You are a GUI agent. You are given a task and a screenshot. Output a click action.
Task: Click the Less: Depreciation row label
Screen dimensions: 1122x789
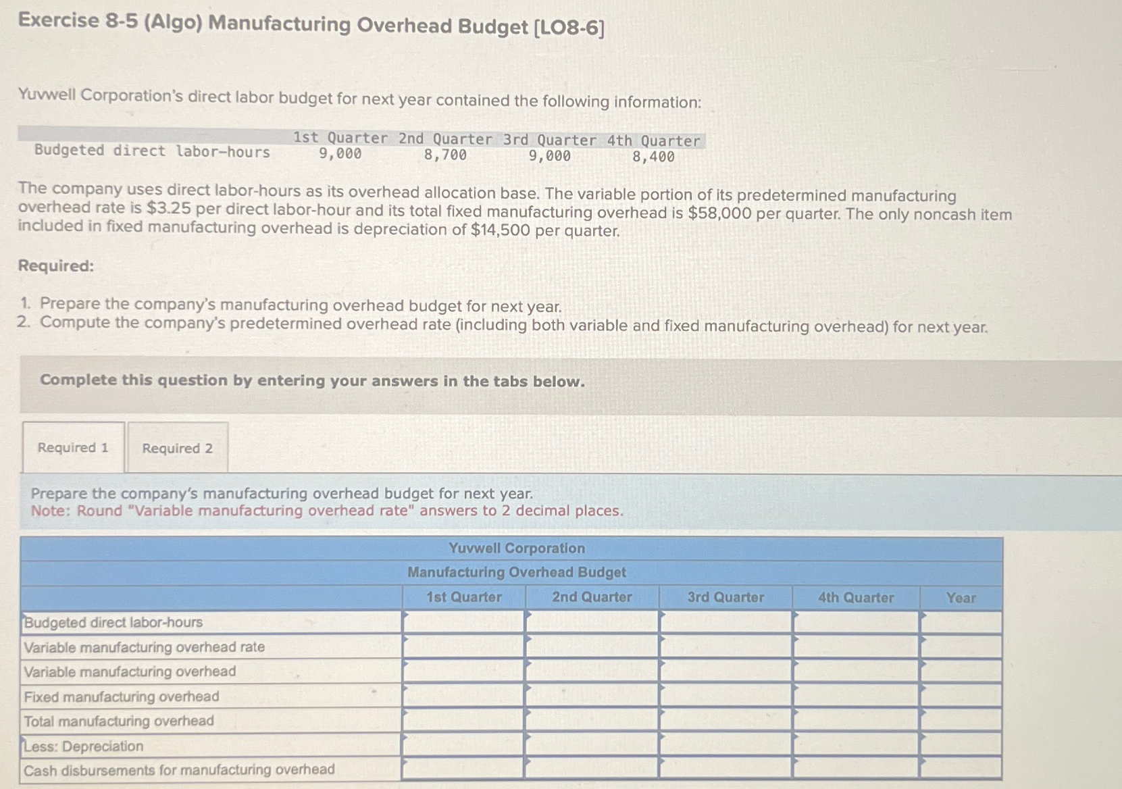click(x=84, y=746)
